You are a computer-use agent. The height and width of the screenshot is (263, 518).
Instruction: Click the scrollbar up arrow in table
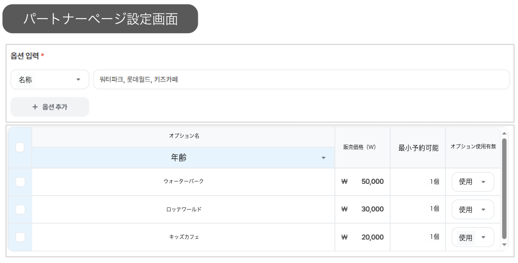coord(504,134)
